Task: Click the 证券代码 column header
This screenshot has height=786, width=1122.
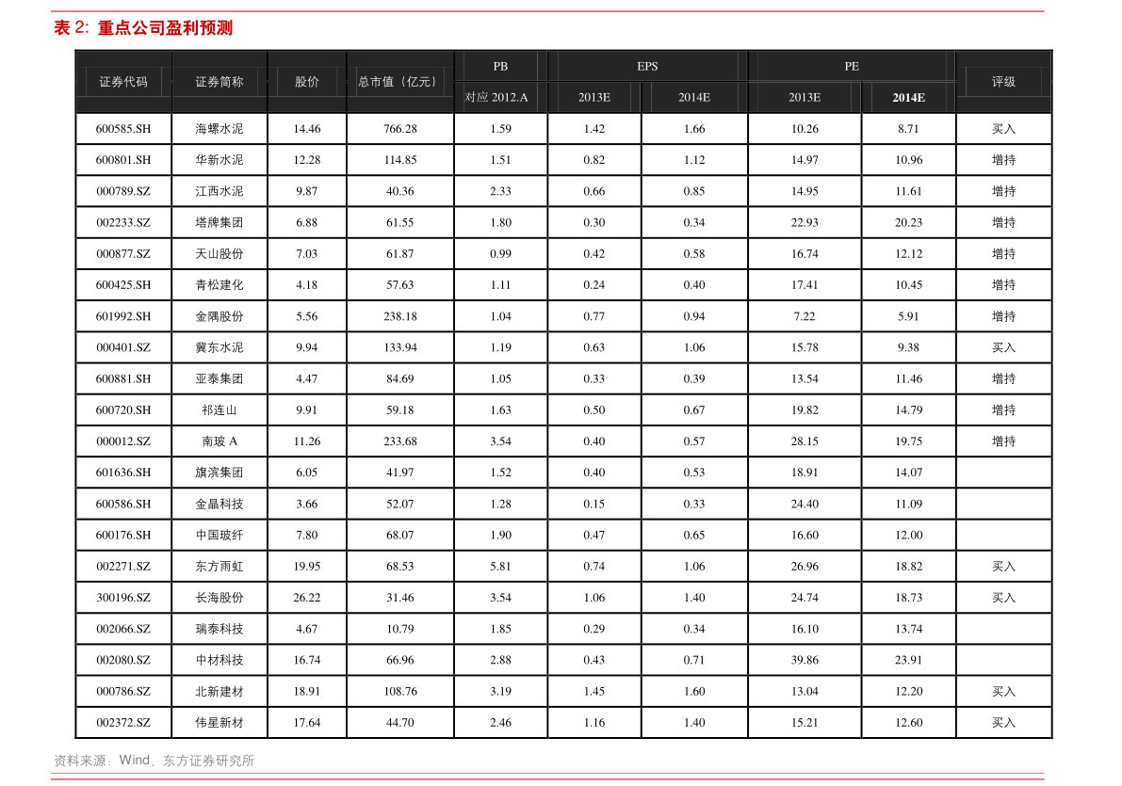Action: [x=123, y=82]
